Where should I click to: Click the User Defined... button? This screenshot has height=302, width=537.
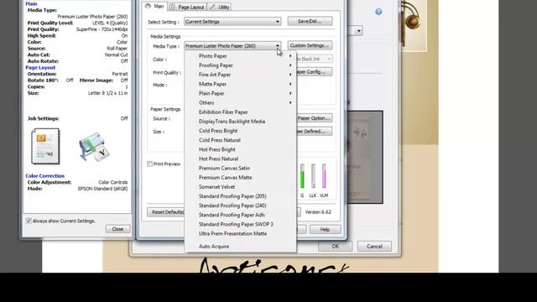point(314,131)
